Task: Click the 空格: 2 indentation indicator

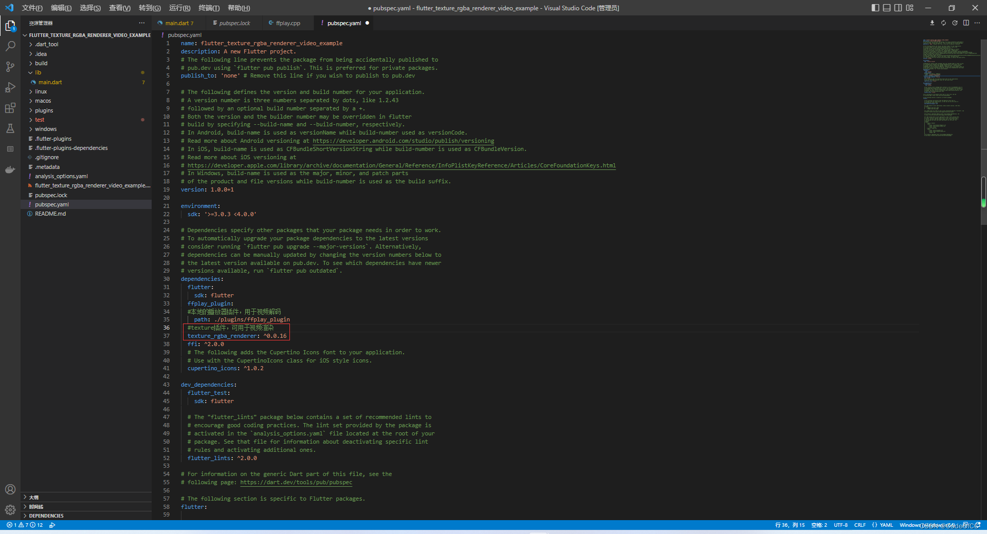Action: click(x=819, y=525)
